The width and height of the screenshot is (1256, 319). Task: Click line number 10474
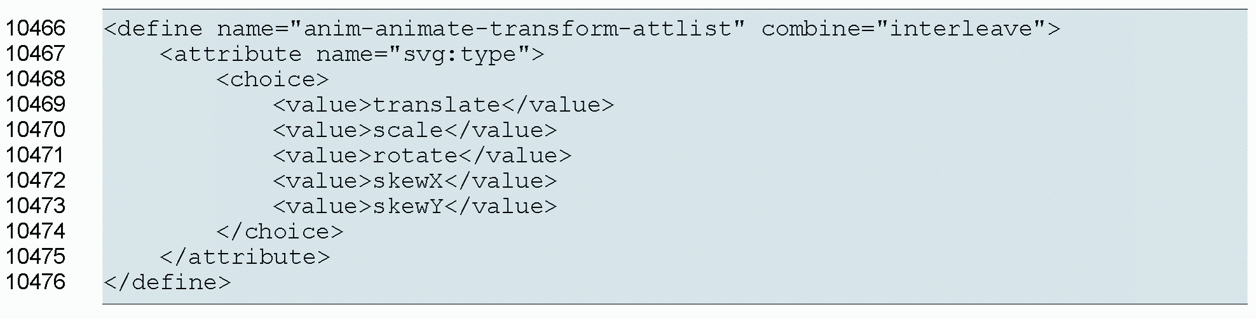(36, 231)
